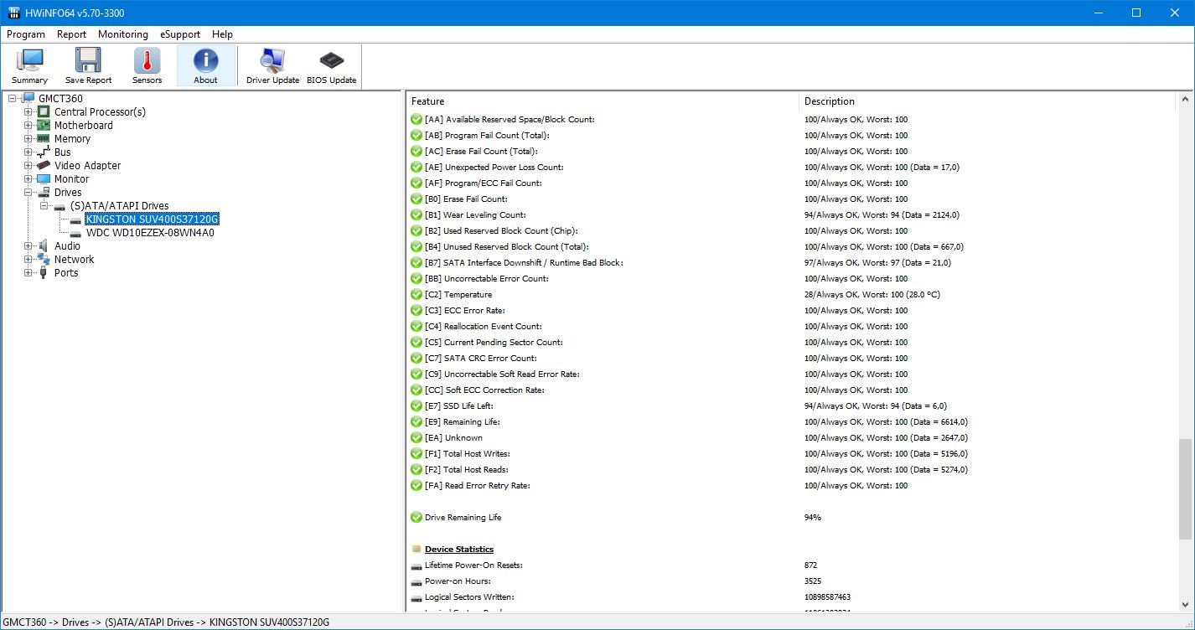Click the status bar drive path
Image resolution: width=1195 pixels, height=630 pixels.
[168, 622]
